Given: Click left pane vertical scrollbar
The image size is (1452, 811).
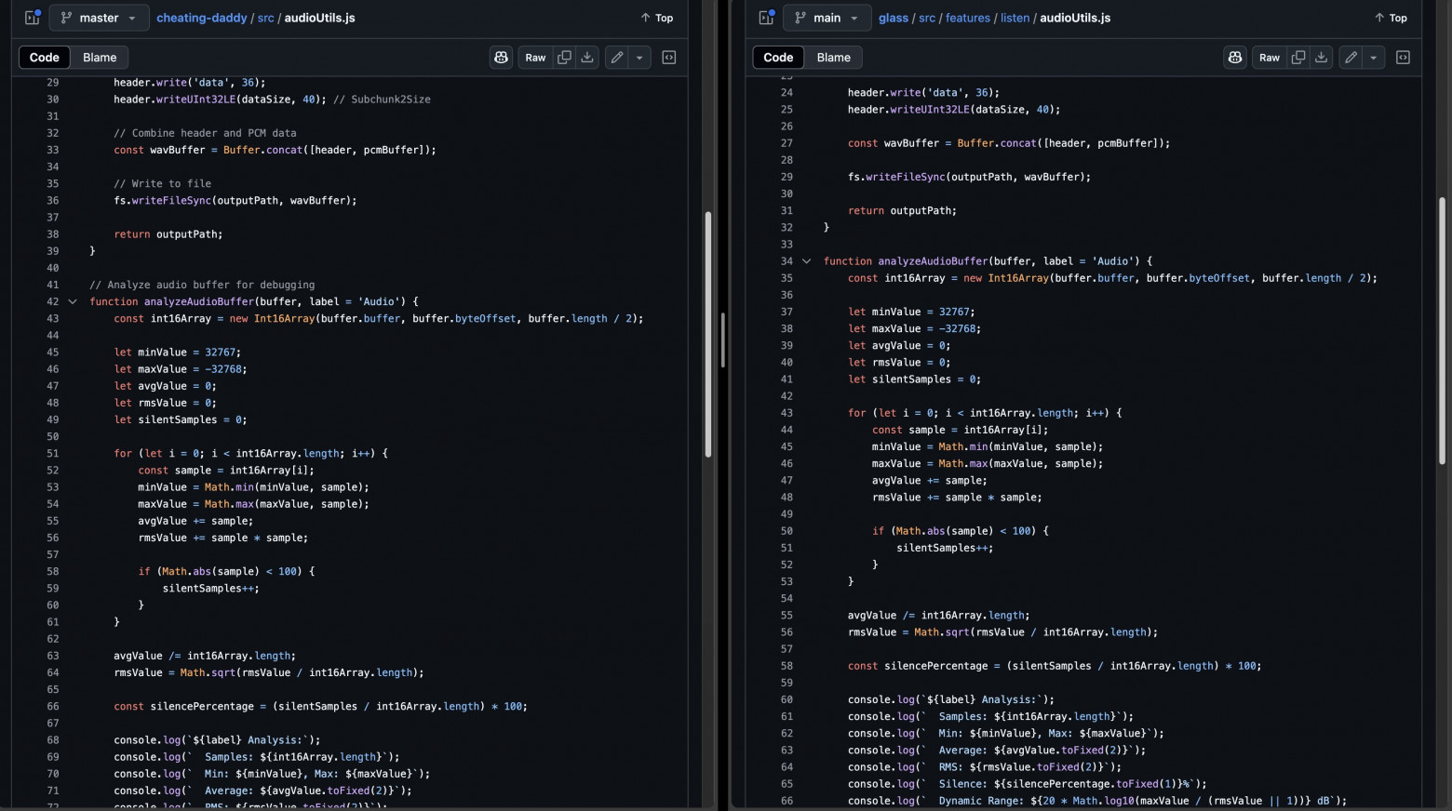Looking at the screenshot, I should [707, 335].
